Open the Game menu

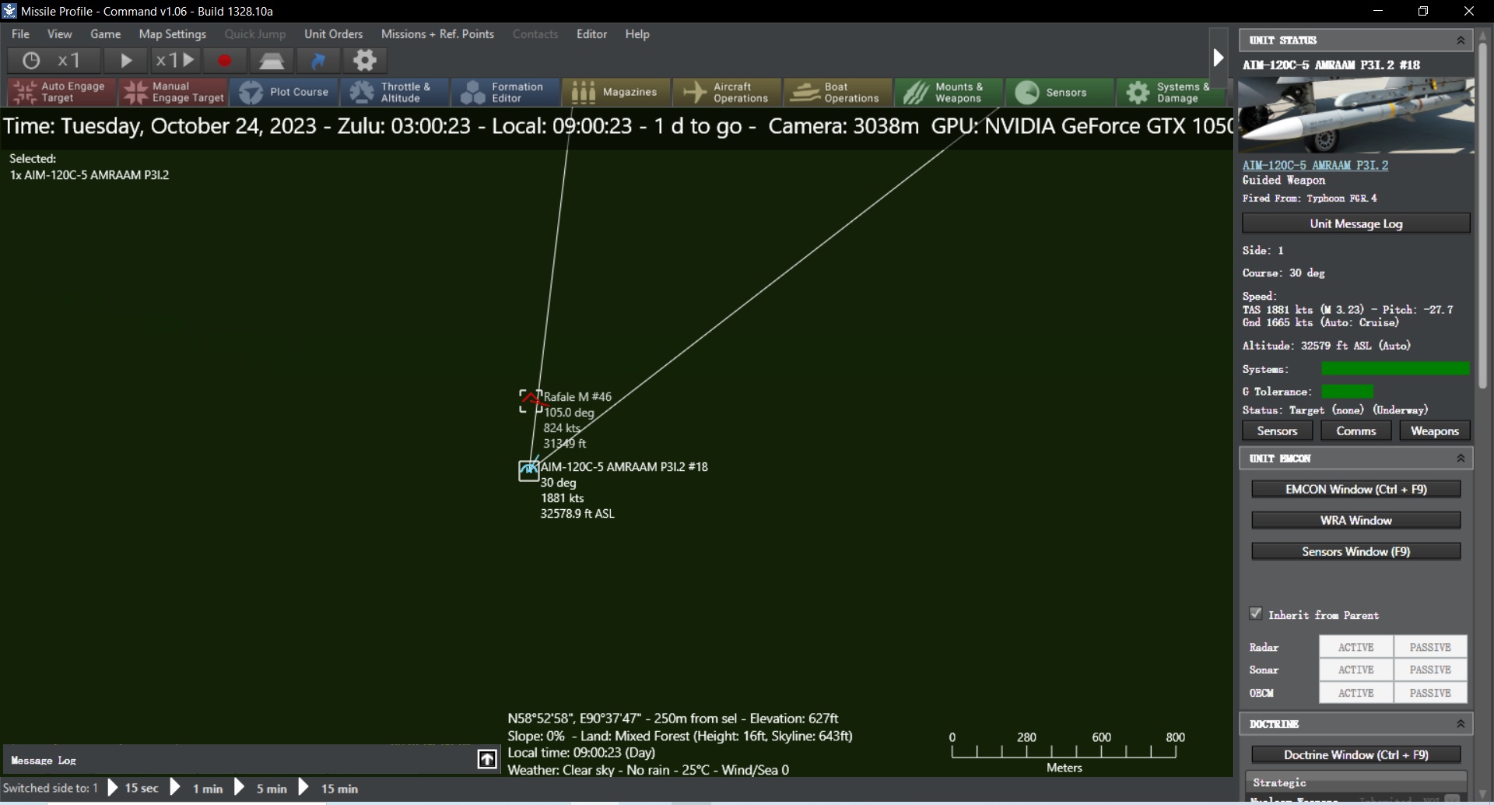(105, 34)
